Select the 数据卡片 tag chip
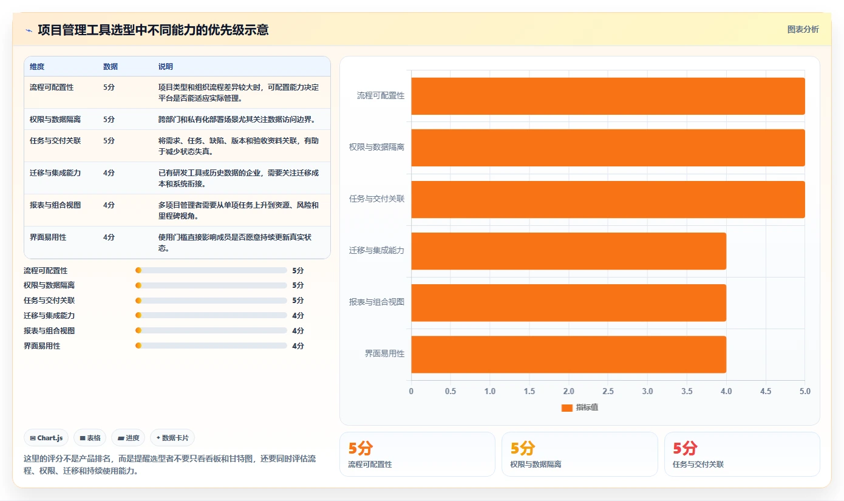Image resolution: width=844 pixels, height=501 pixels. click(x=172, y=438)
